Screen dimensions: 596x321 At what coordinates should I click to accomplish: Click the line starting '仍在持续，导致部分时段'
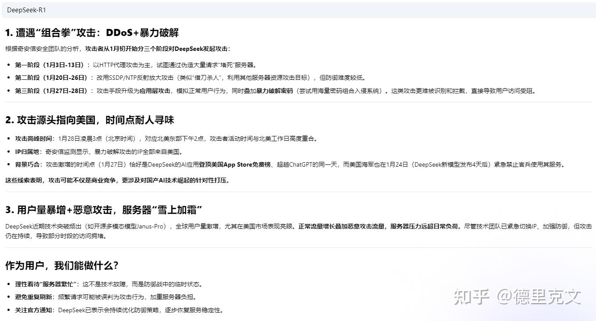point(56,236)
